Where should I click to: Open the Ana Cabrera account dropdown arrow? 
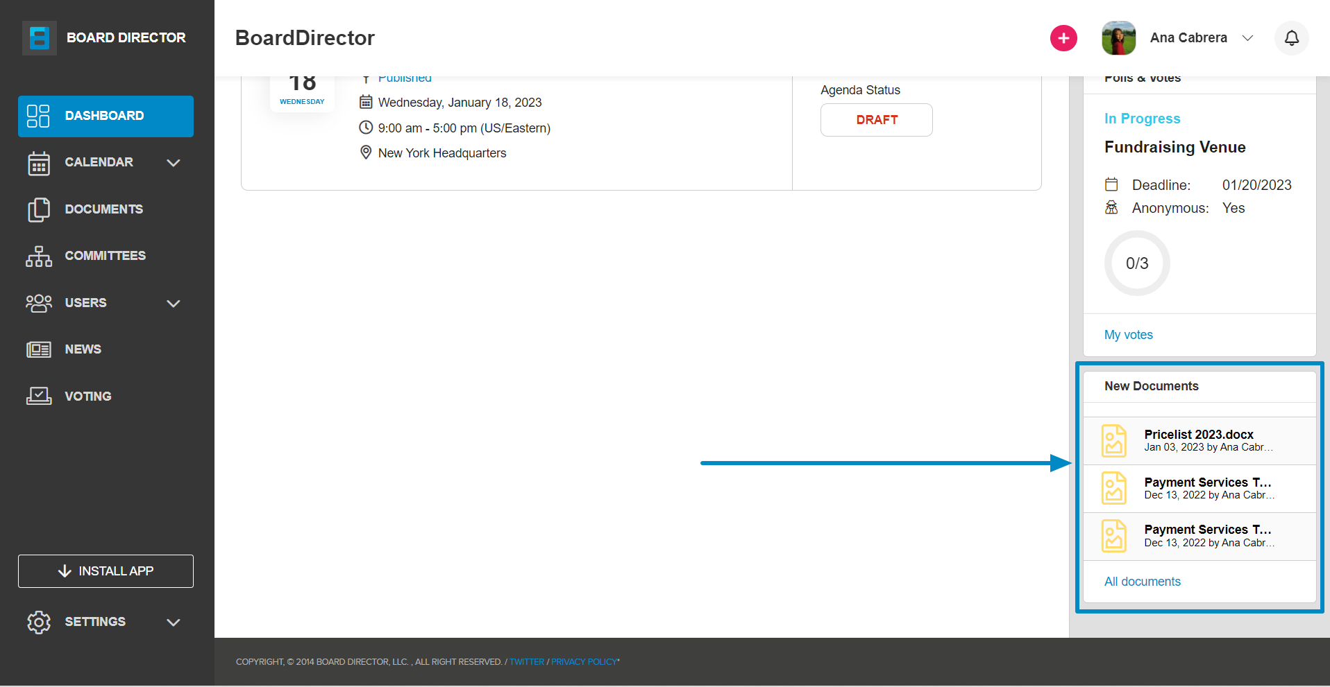(x=1247, y=38)
